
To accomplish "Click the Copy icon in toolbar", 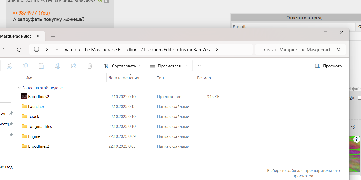I will (25, 66).
